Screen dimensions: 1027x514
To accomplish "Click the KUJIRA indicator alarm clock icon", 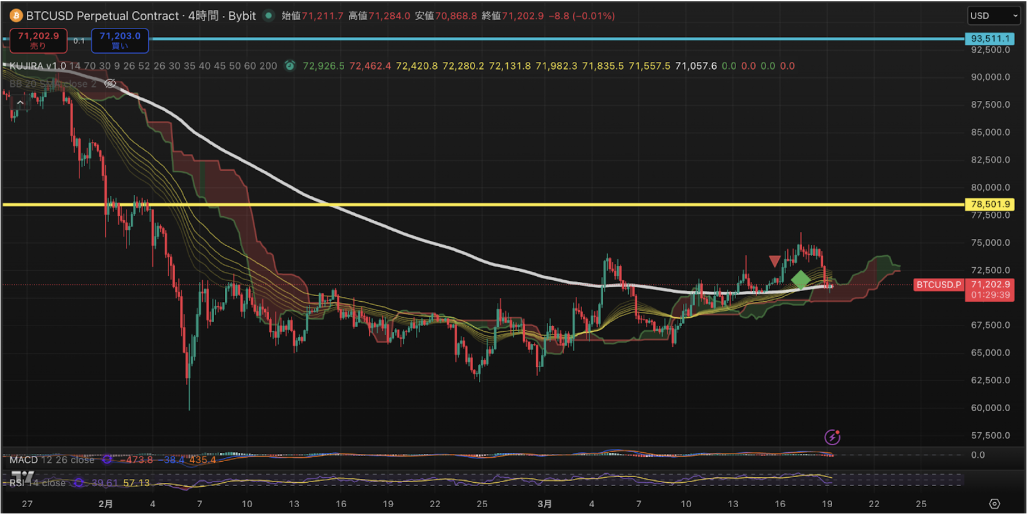I will click(290, 66).
